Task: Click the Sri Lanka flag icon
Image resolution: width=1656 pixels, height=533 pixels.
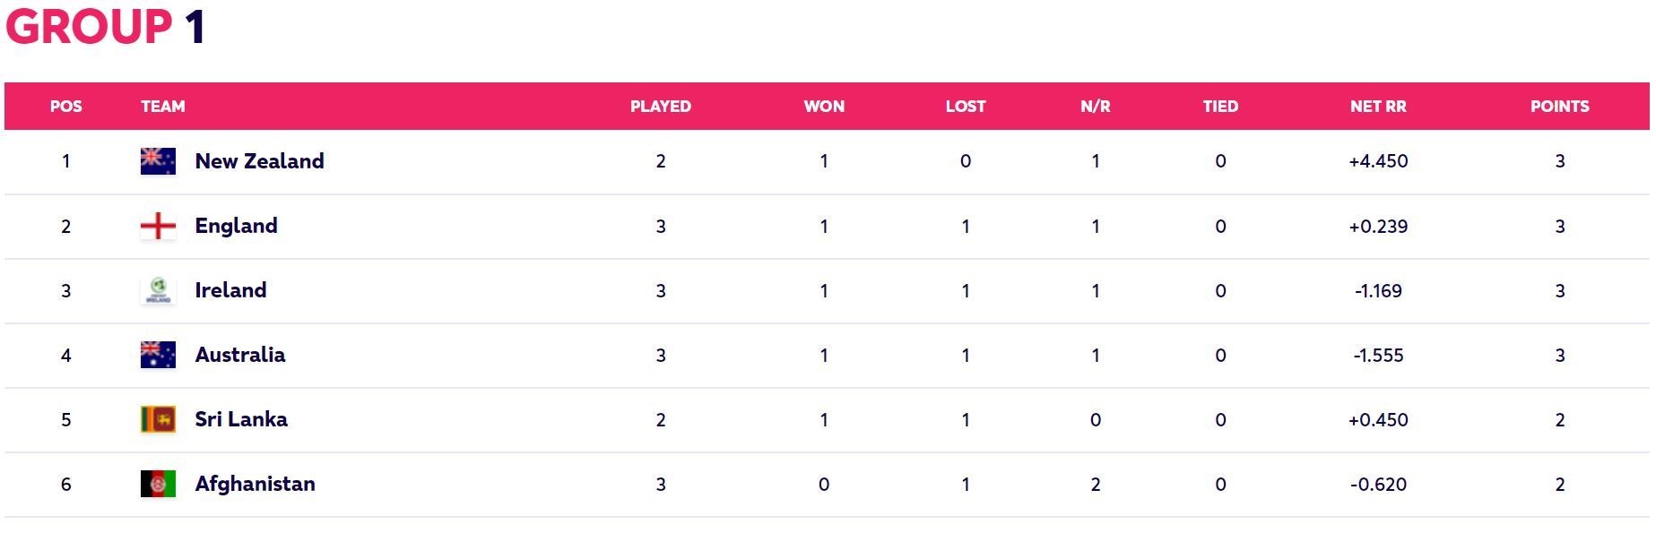Action: pyautogui.click(x=158, y=419)
